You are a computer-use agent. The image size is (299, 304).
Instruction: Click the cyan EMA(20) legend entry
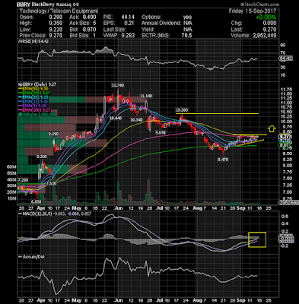coord(34,97)
